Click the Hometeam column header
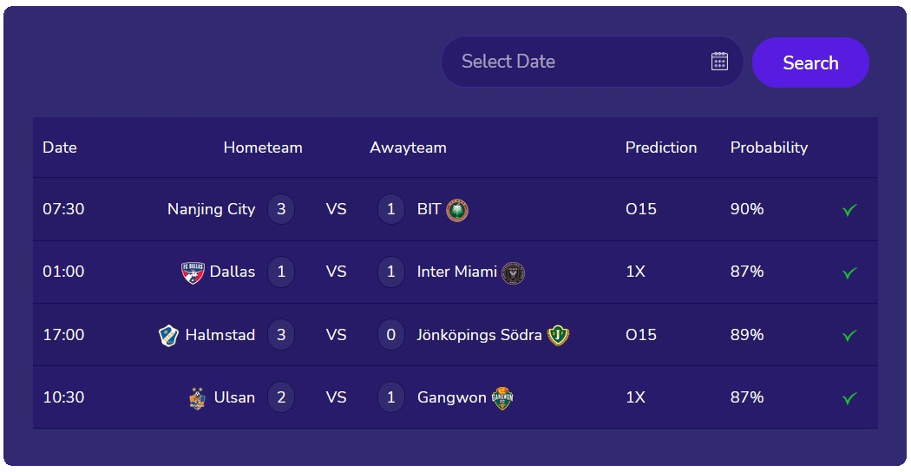This screenshot has width=911, height=472. [x=263, y=147]
